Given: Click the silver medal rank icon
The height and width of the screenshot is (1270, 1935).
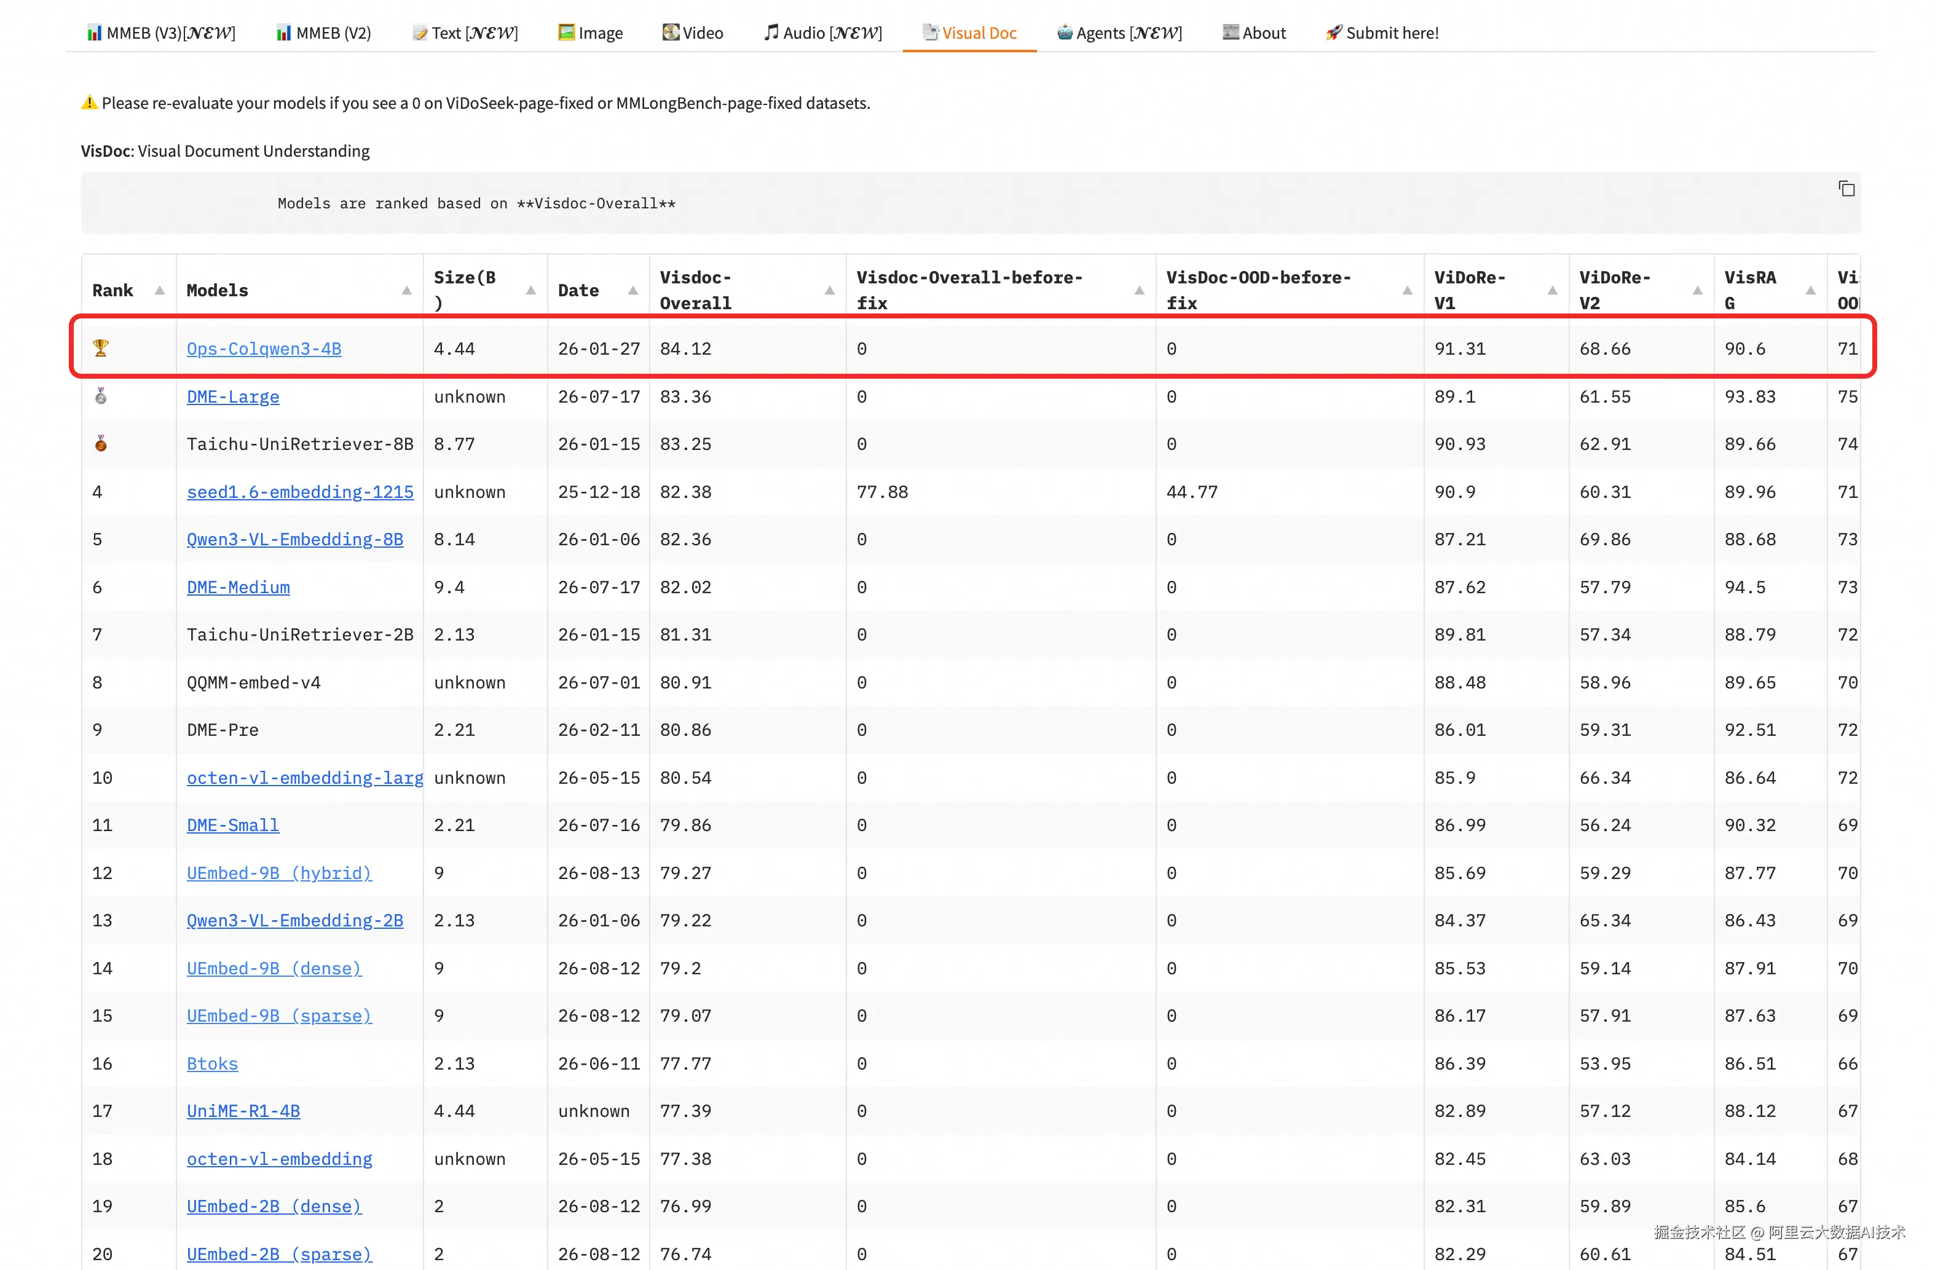Looking at the screenshot, I should pos(101,396).
